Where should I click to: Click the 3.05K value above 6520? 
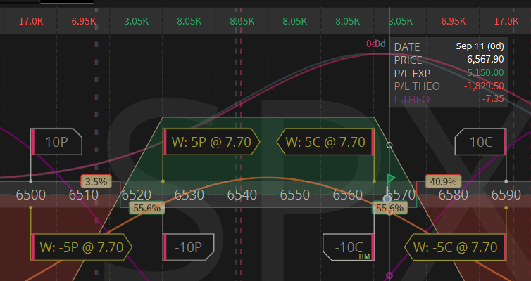[x=137, y=21]
